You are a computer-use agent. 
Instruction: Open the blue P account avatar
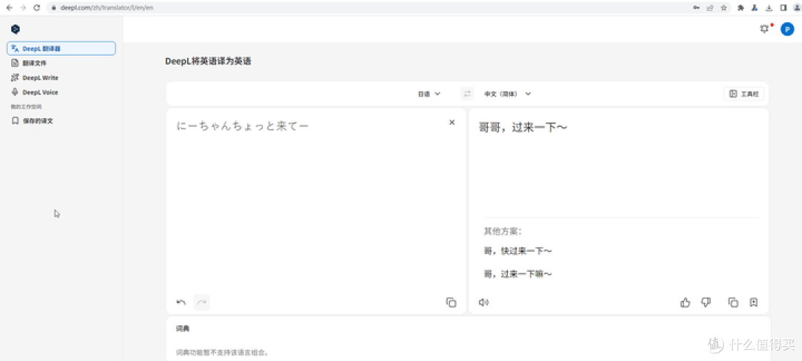tap(787, 29)
